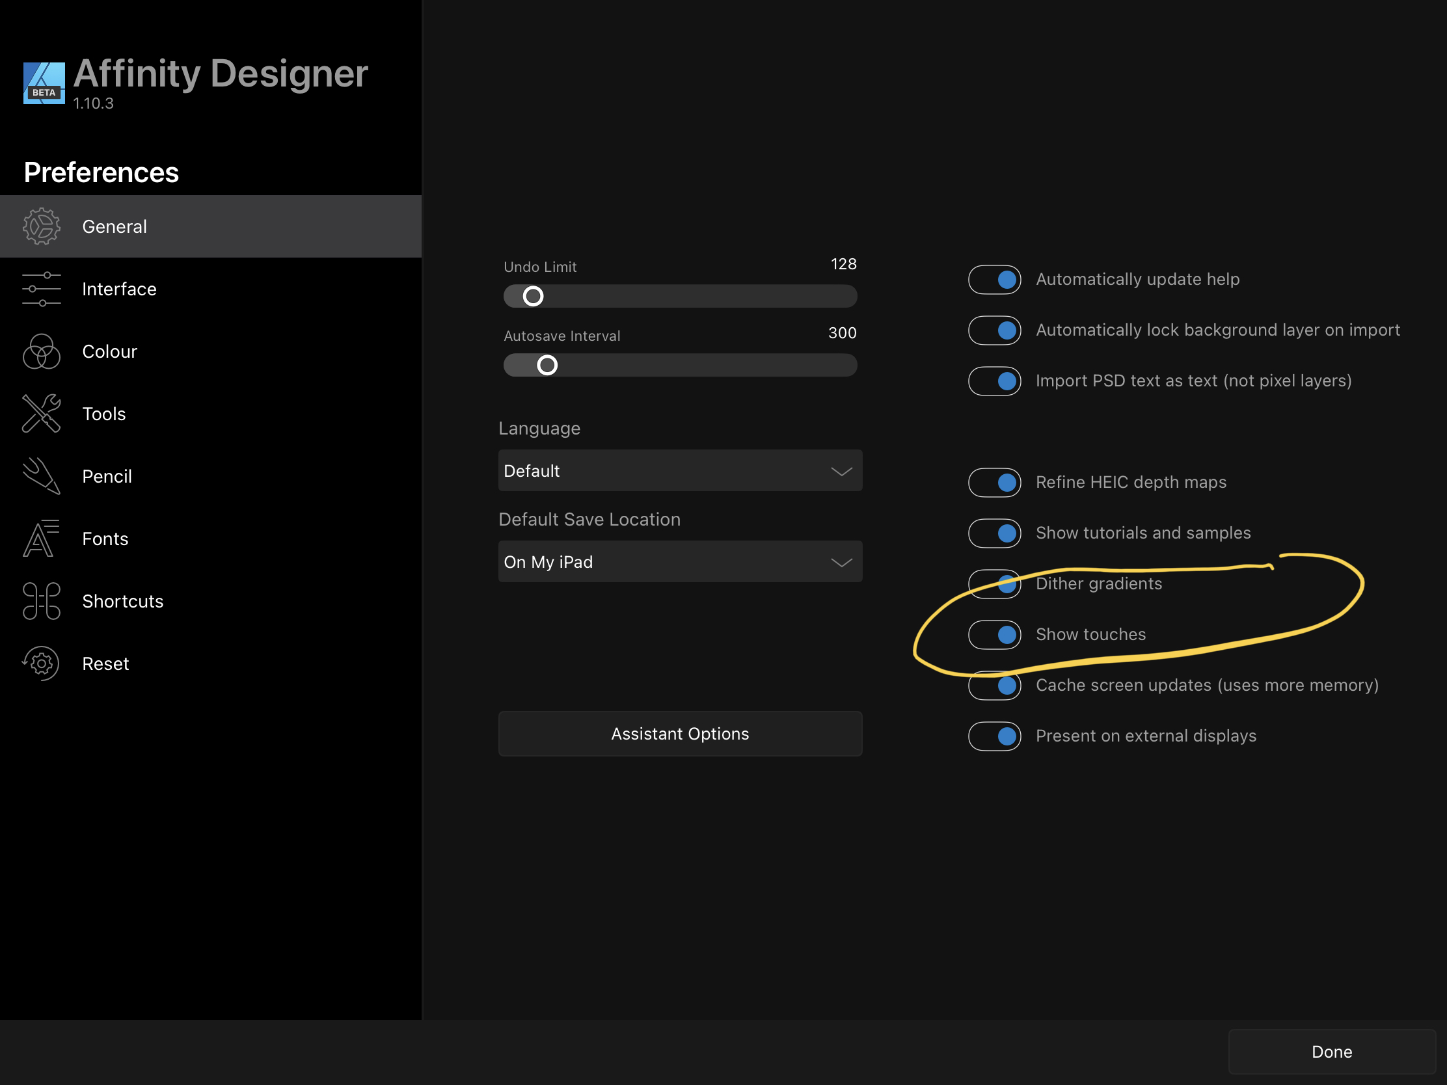
Task: Select the Pencil preferences label
Action: (107, 476)
